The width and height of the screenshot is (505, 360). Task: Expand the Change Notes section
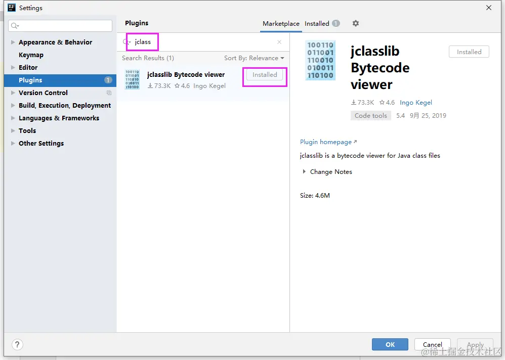(304, 172)
